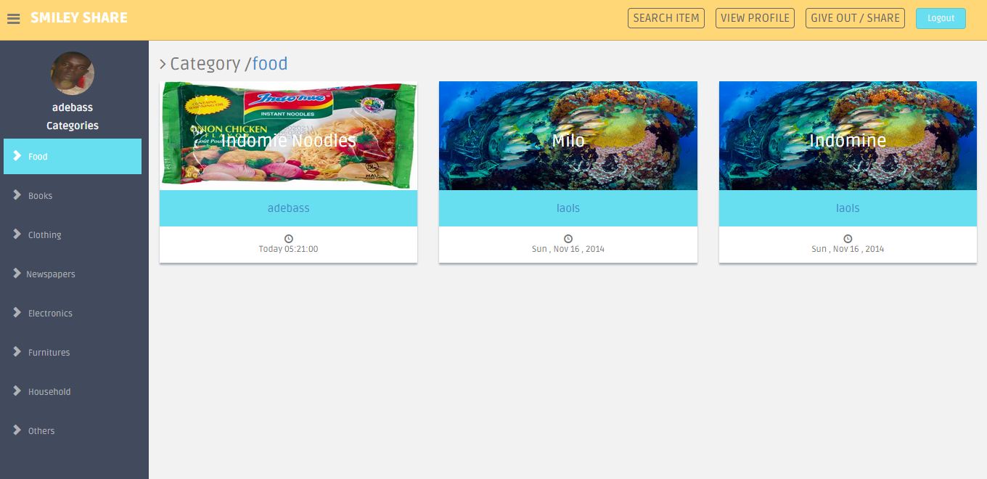
Task: Click the laols owner link on Milo
Action: pyautogui.click(x=568, y=208)
